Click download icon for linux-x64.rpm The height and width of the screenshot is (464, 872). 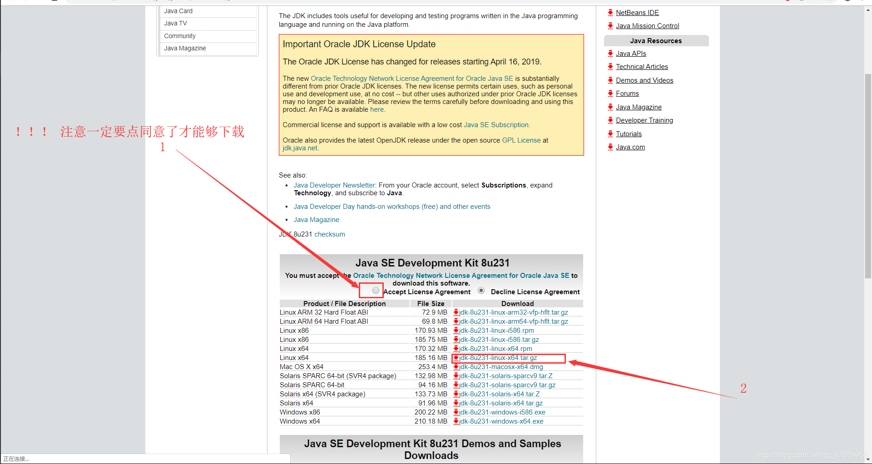pyautogui.click(x=456, y=349)
